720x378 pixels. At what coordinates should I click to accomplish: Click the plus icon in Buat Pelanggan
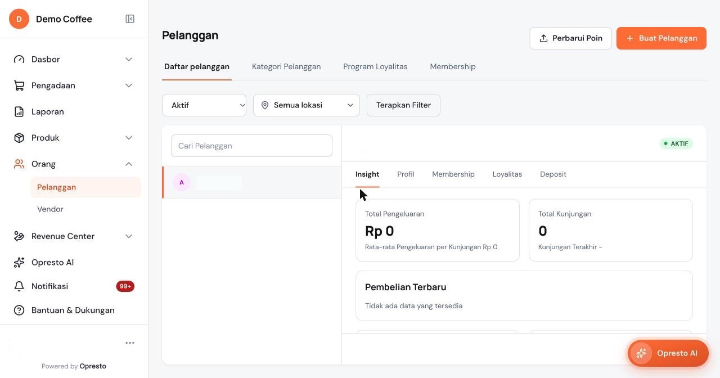[x=630, y=38]
